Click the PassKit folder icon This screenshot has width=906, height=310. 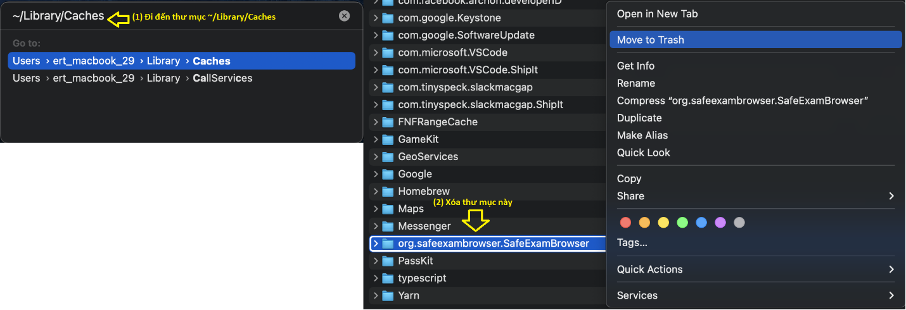pyautogui.click(x=388, y=261)
